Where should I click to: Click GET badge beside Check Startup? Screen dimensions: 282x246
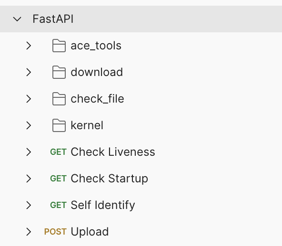58,179
